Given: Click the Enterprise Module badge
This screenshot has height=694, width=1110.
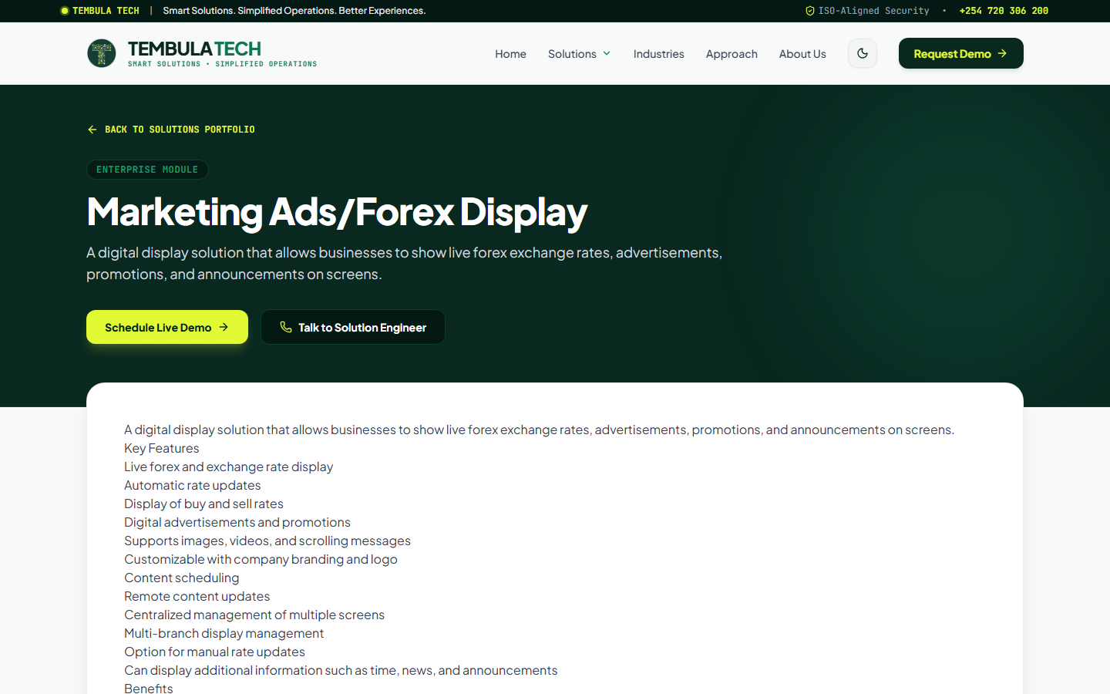Looking at the screenshot, I should coord(147,170).
